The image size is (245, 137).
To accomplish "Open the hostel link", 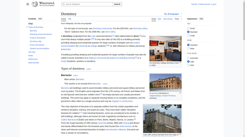I will point(64,61).
